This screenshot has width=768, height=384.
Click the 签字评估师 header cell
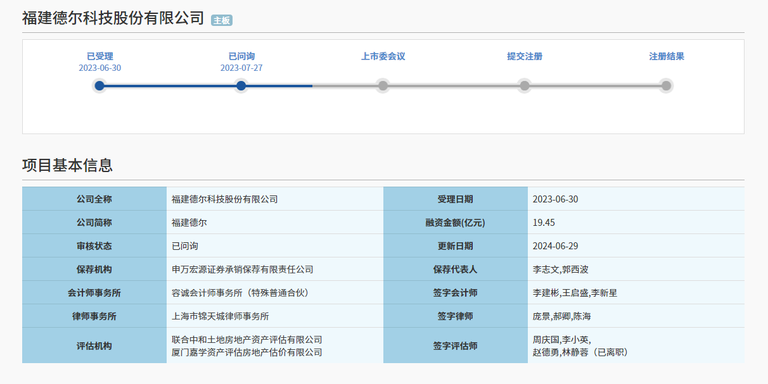(456, 345)
